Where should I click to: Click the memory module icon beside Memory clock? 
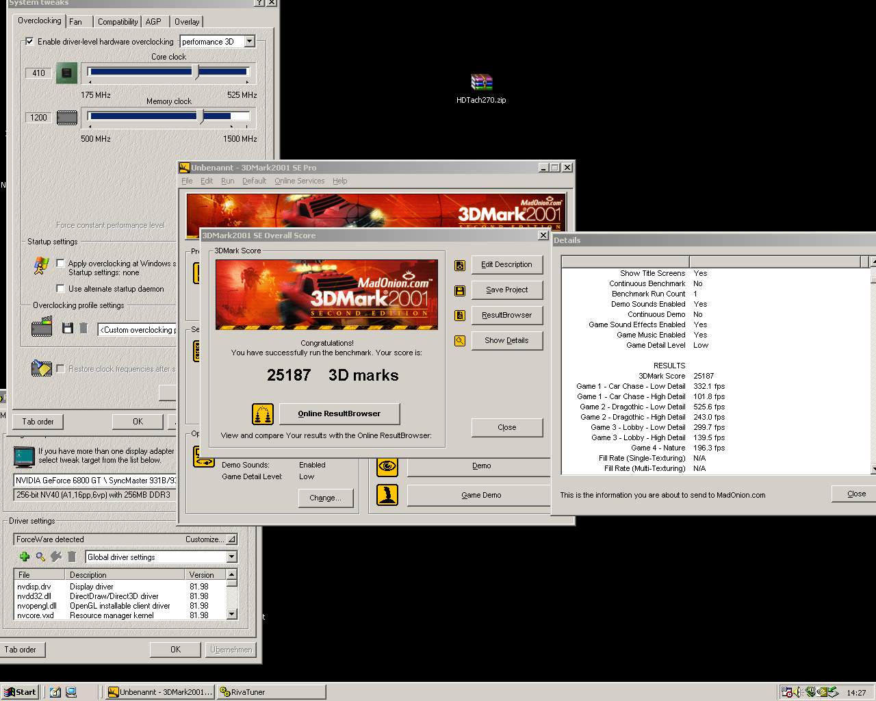pos(66,118)
